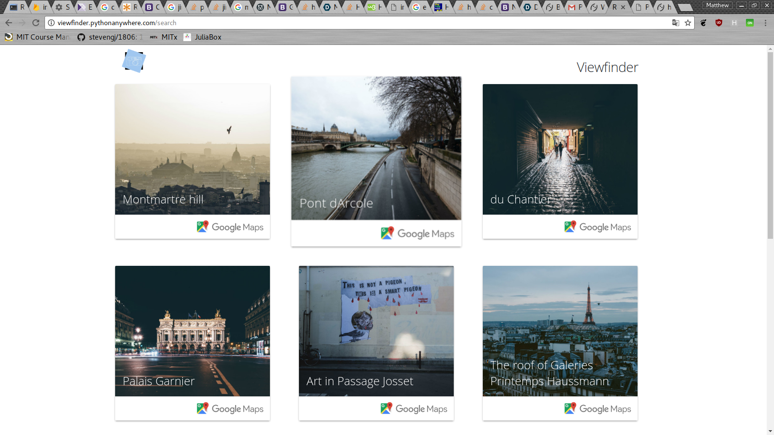The image size is (774, 435).
Task: Open Google Maps for Montmartre hill
Action: 230,227
